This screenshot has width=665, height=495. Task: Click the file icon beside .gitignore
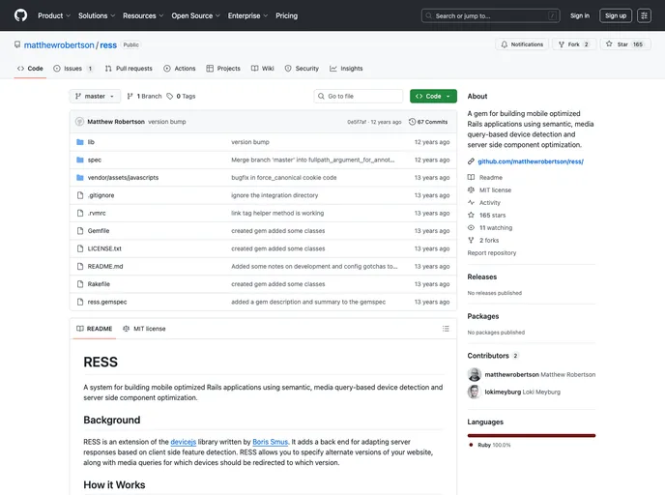(79, 195)
